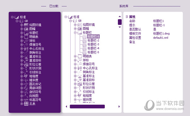Select 标题栏-3 in system library
The width and height of the screenshot is (190, 116).
[x=93, y=44]
